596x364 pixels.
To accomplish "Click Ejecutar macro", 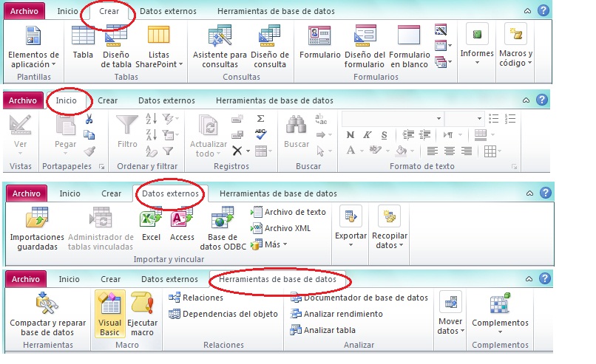I will click(x=142, y=315).
